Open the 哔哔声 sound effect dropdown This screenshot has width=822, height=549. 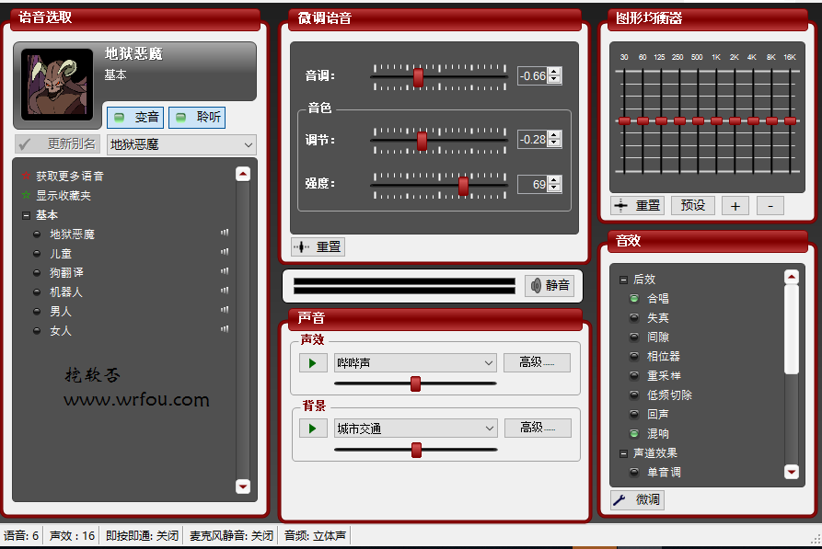[x=415, y=363]
